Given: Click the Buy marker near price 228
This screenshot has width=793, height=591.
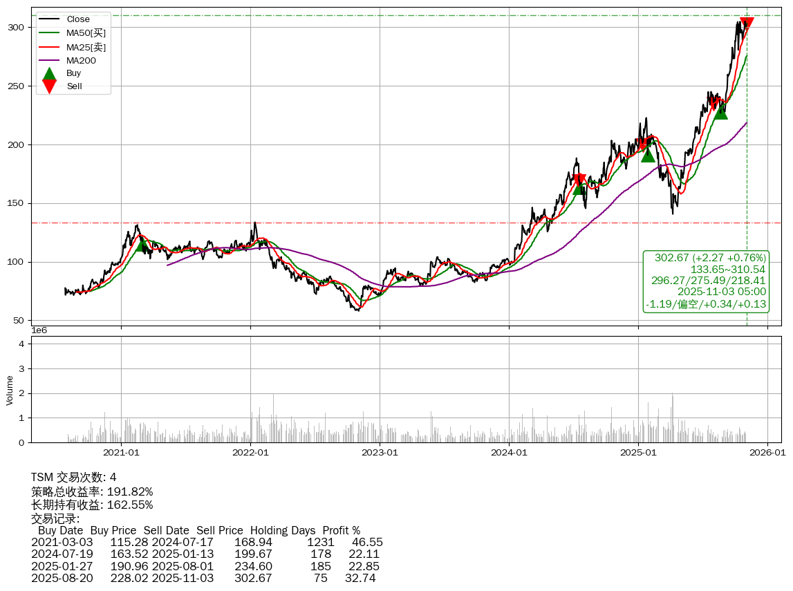Looking at the screenshot, I should click(x=721, y=111).
